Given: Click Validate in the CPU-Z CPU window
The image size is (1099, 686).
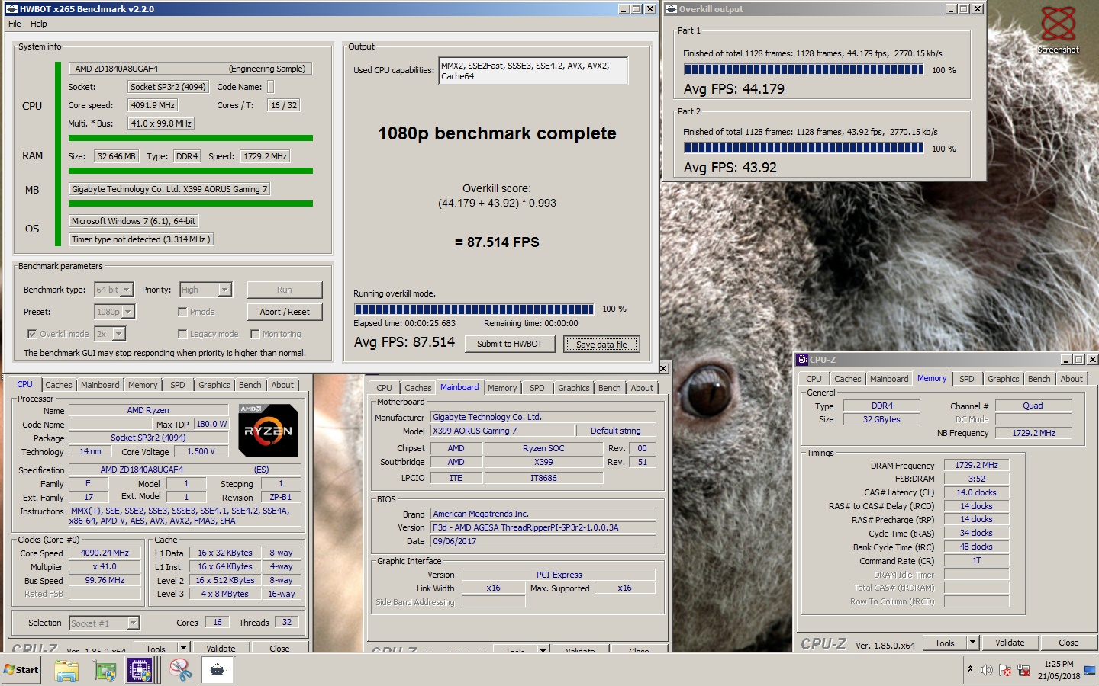Looking at the screenshot, I should tap(221, 649).
